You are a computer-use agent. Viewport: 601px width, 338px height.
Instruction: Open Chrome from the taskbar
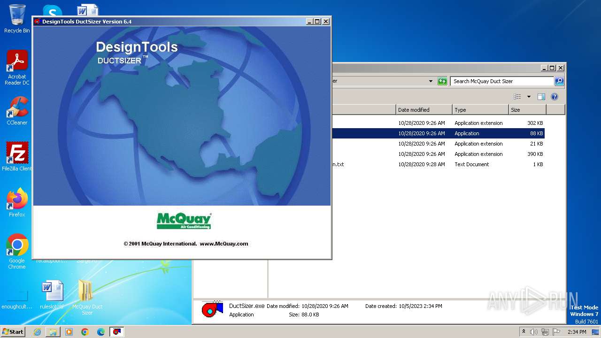[85, 332]
